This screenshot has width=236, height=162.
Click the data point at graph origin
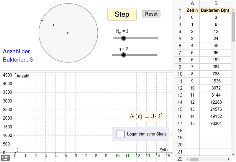tap(15, 153)
